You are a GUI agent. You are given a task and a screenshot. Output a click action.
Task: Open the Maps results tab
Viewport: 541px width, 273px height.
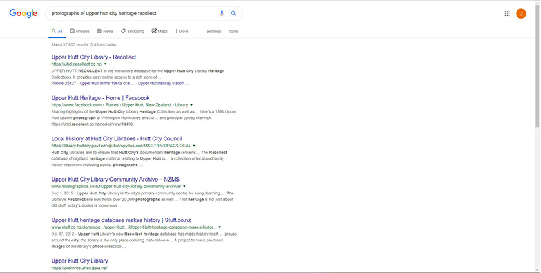(x=160, y=31)
